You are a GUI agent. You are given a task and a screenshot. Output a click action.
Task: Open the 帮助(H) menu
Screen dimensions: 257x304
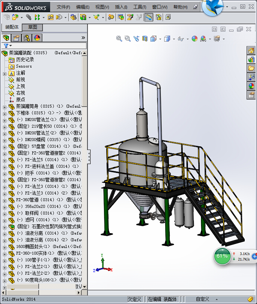(x=180, y=7)
